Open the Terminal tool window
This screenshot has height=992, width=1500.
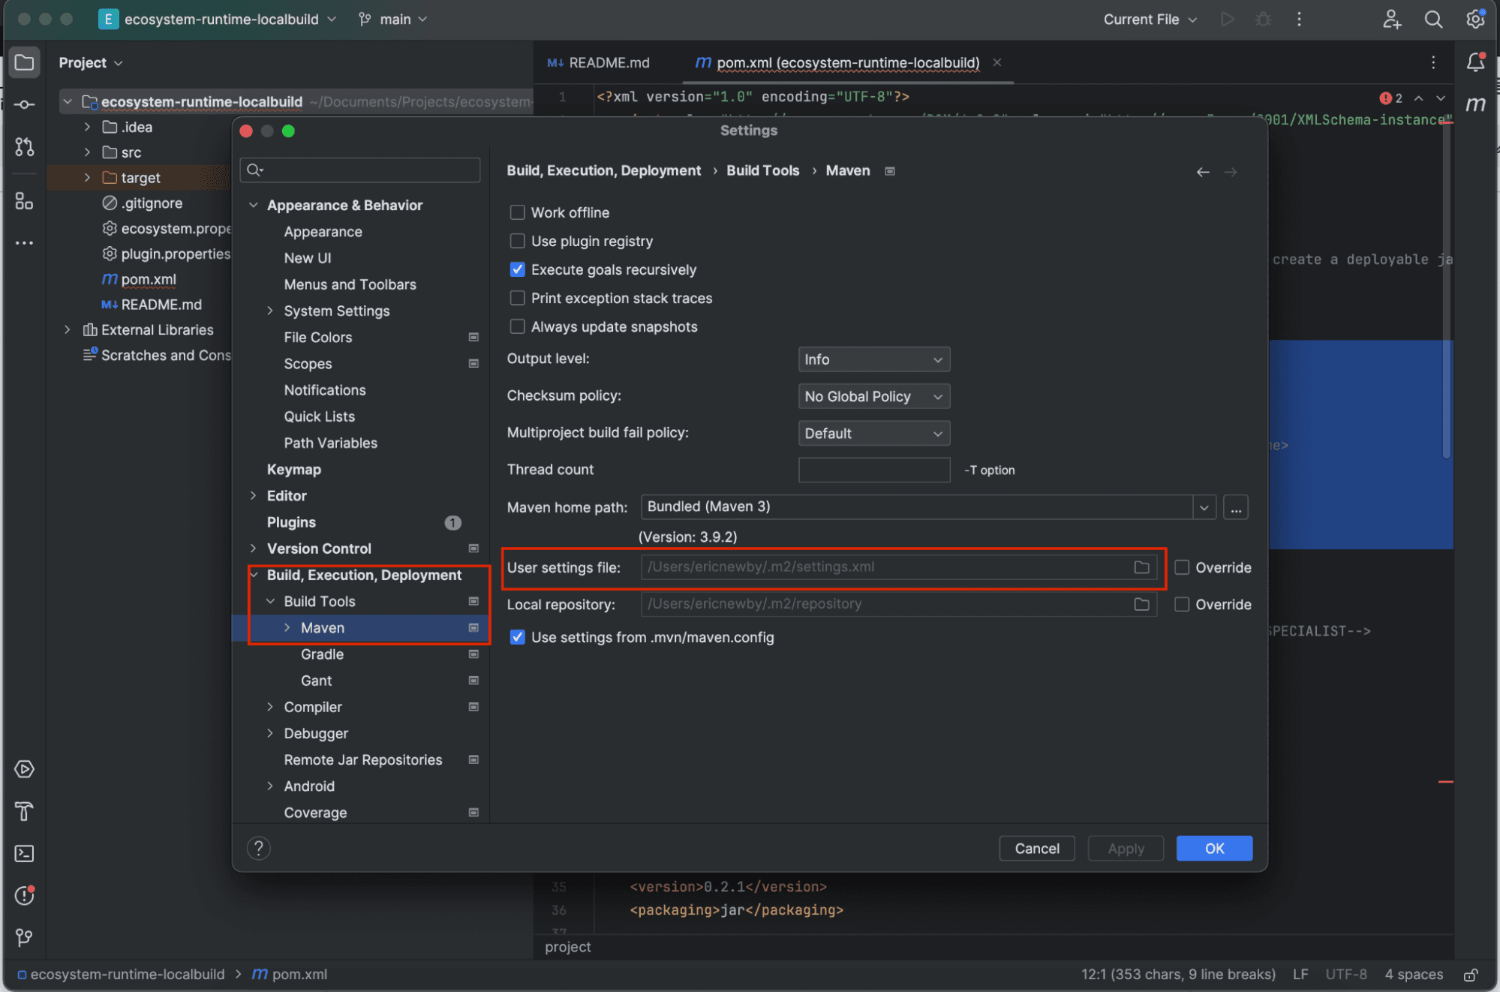point(24,853)
